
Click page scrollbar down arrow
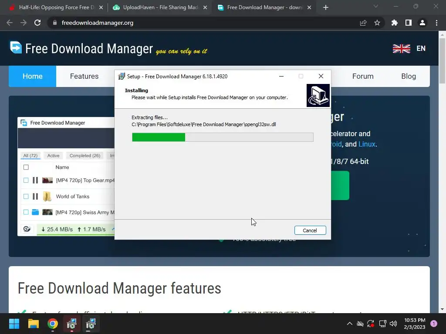(x=442, y=309)
